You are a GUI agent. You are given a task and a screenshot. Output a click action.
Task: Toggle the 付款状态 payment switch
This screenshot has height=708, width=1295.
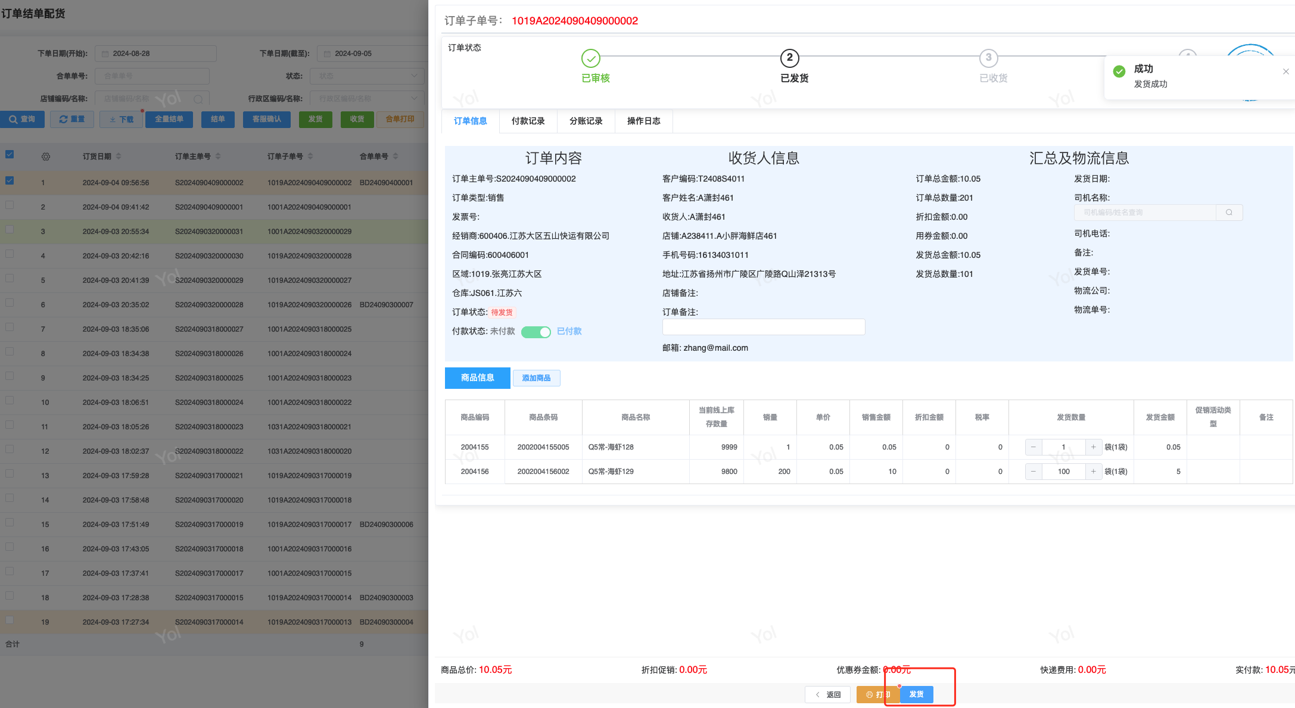pyautogui.click(x=536, y=332)
